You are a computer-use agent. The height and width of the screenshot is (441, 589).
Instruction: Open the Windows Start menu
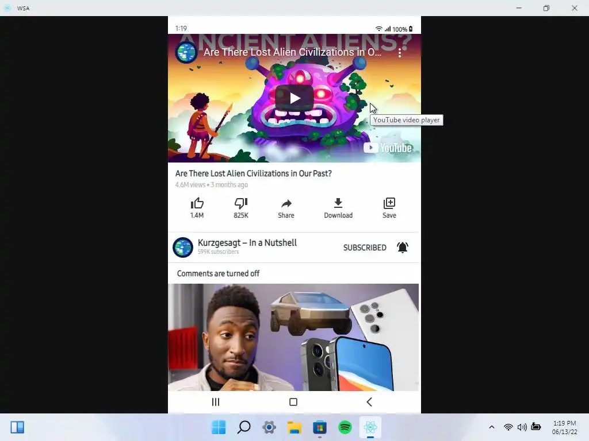click(218, 427)
